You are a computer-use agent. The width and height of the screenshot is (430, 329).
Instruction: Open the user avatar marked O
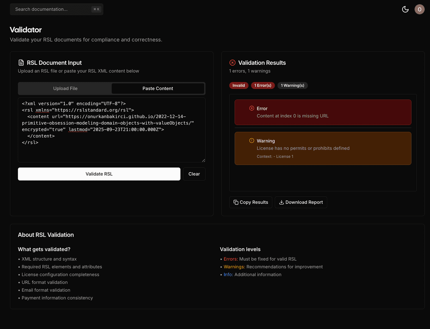[419, 9]
